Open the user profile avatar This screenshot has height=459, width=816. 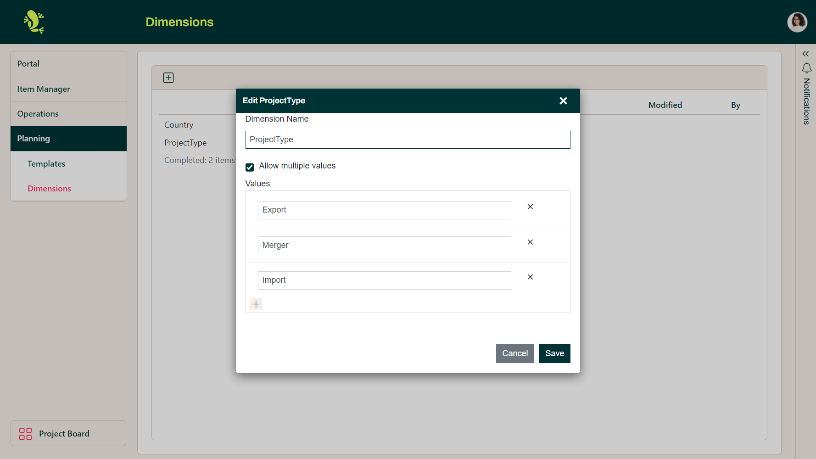tap(797, 22)
